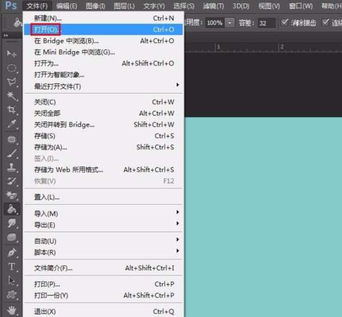Select the Polygonal Lasso tool
342x317 pixels.
[x=11, y=82]
